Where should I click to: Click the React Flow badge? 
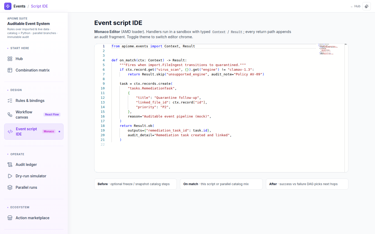52,114
